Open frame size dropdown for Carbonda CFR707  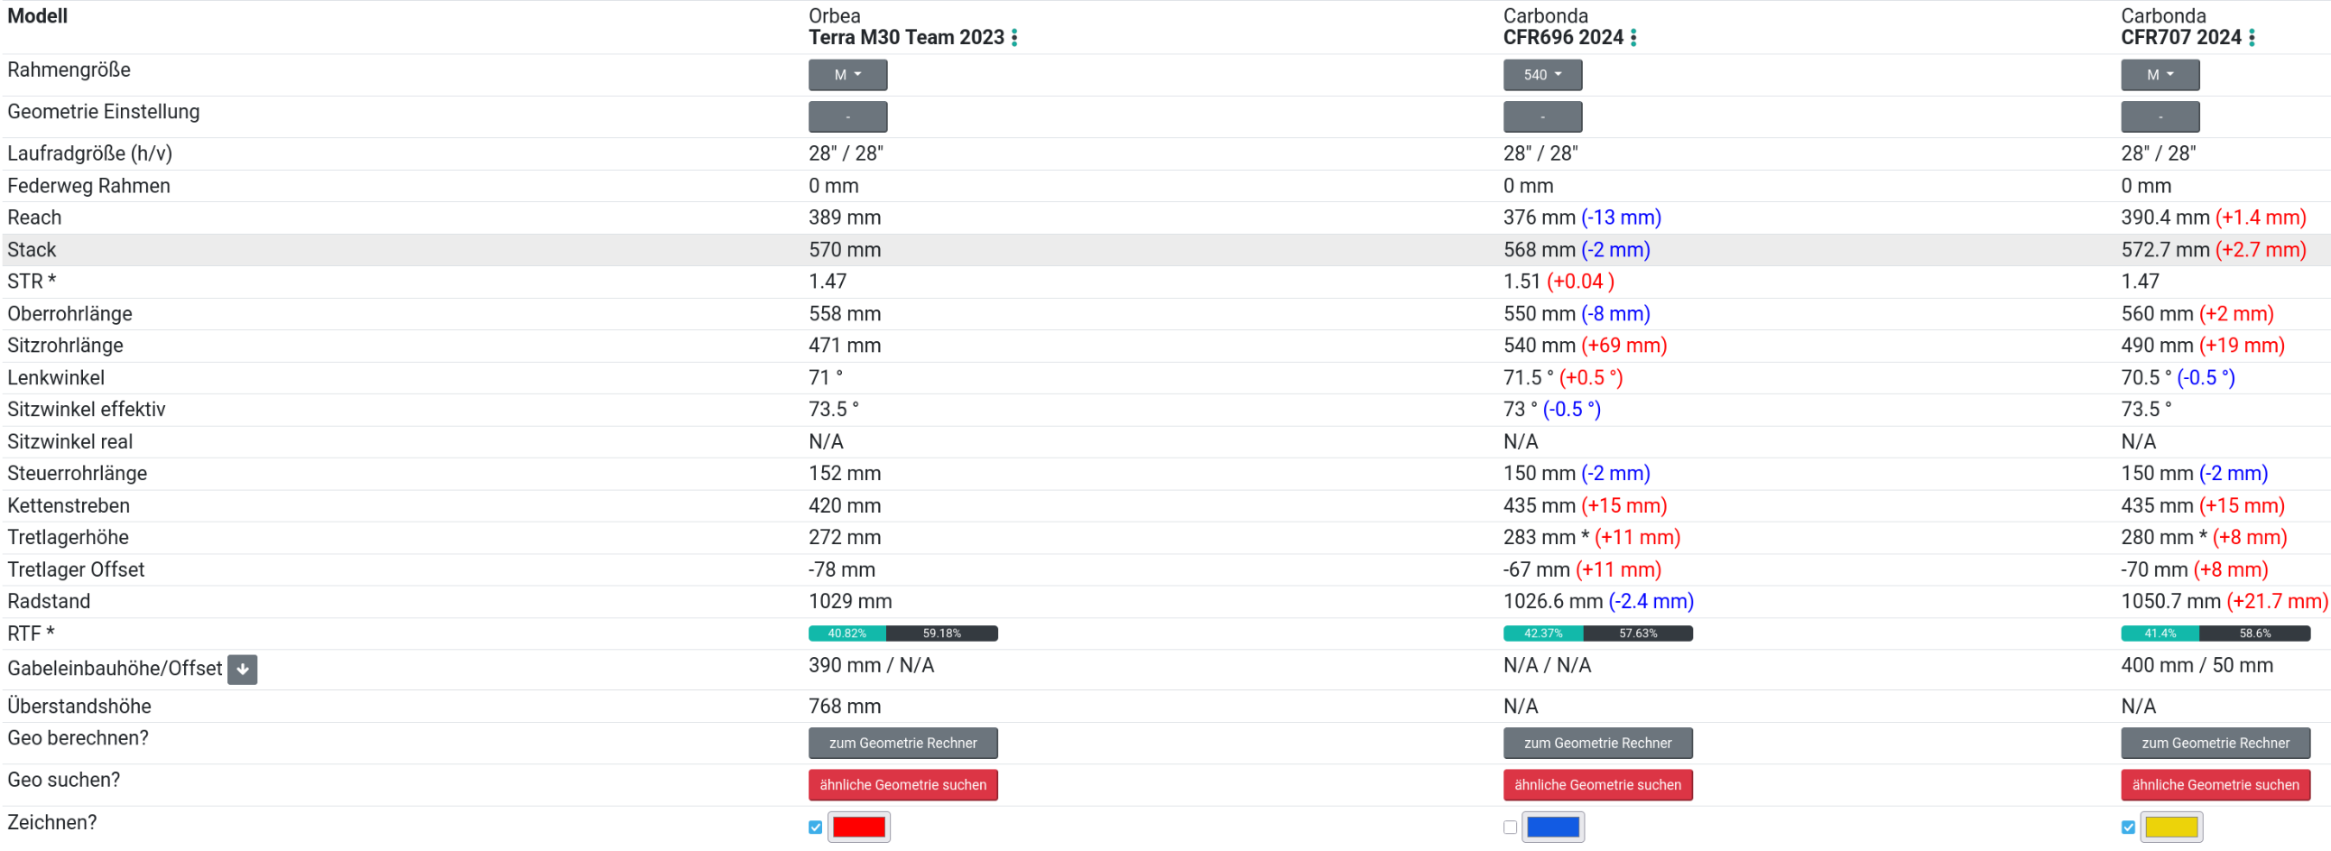coord(2159,75)
